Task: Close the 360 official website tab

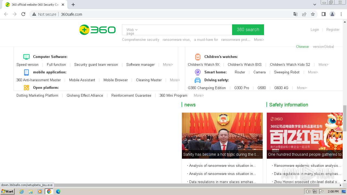Action: [x=63, y=5]
